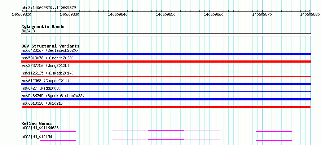Select the blue bar under nsv612568
321x145 pixels.
[x=166, y=84]
